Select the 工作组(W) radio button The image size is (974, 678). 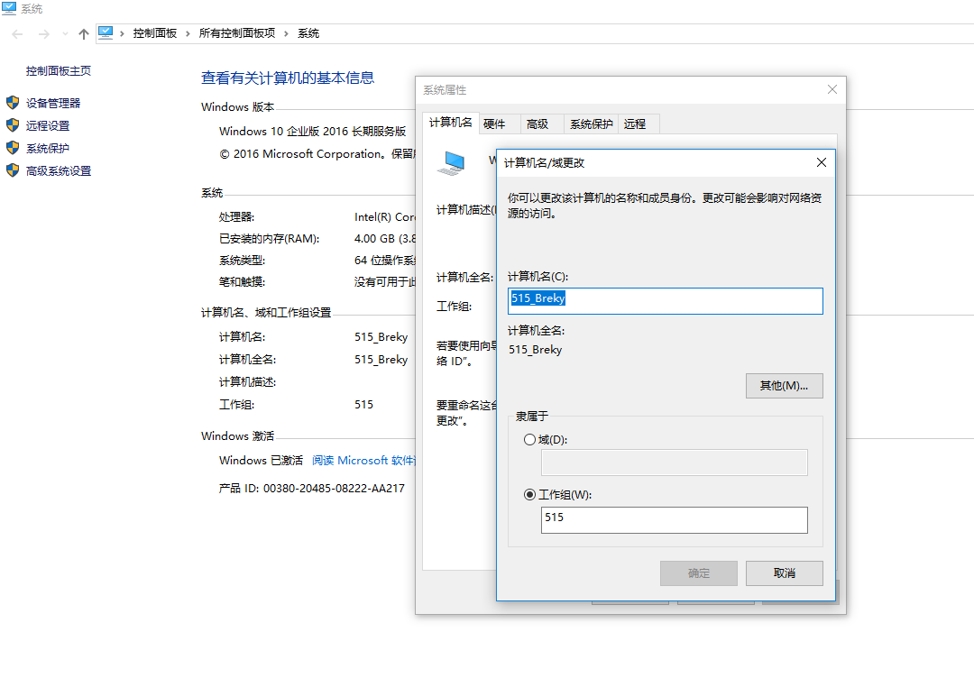click(x=530, y=495)
